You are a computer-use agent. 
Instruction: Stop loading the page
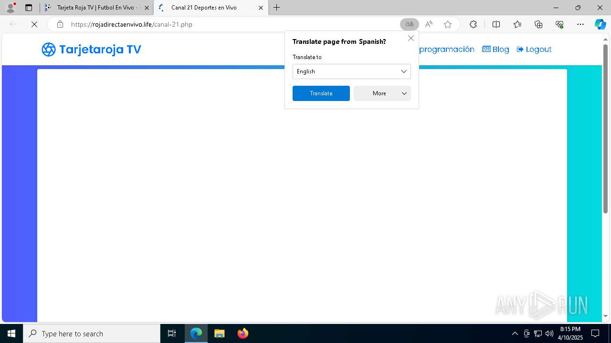coord(34,24)
